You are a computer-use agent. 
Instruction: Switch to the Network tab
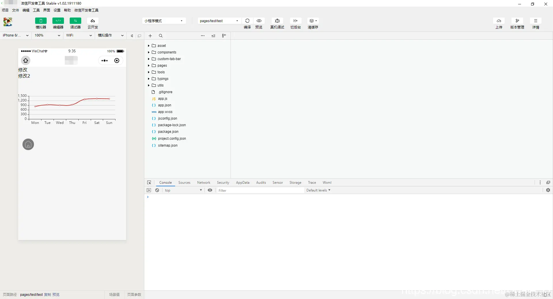click(x=204, y=183)
